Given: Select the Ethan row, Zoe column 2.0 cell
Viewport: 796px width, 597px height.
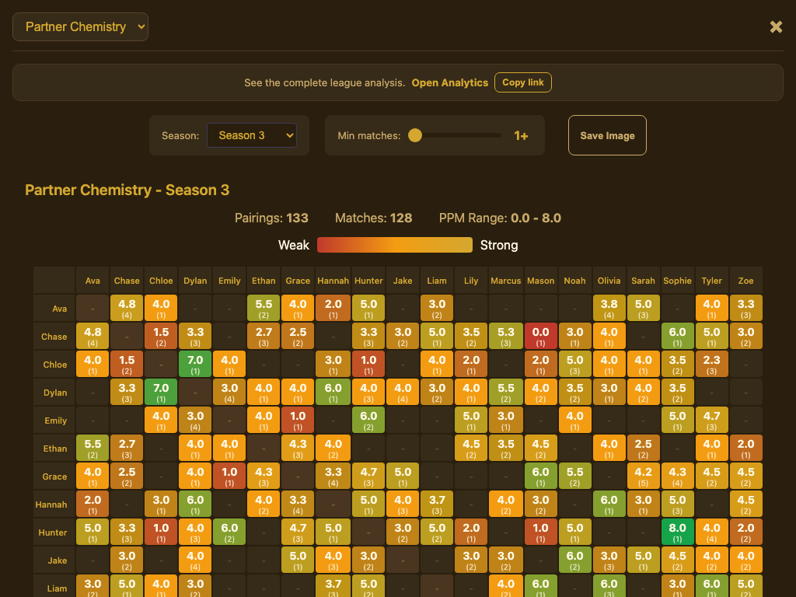Looking at the screenshot, I should (x=745, y=448).
